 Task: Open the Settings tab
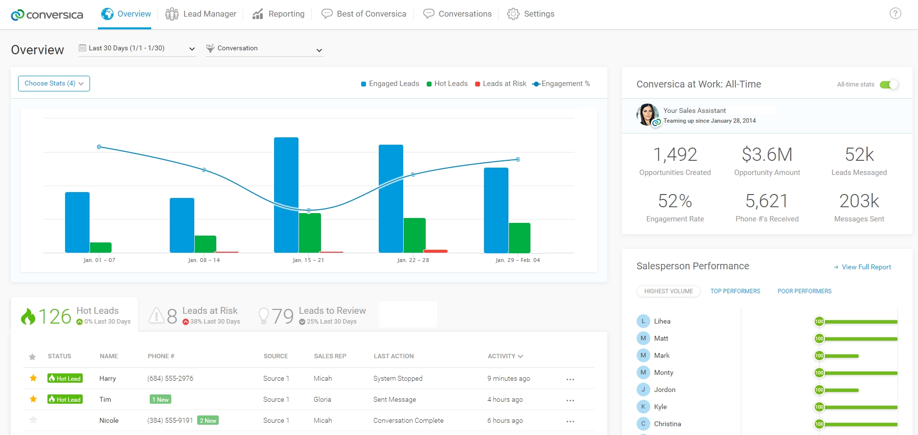click(x=530, y=14)
